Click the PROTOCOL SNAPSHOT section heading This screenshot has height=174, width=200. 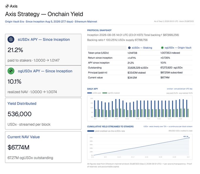coord(99,30)
